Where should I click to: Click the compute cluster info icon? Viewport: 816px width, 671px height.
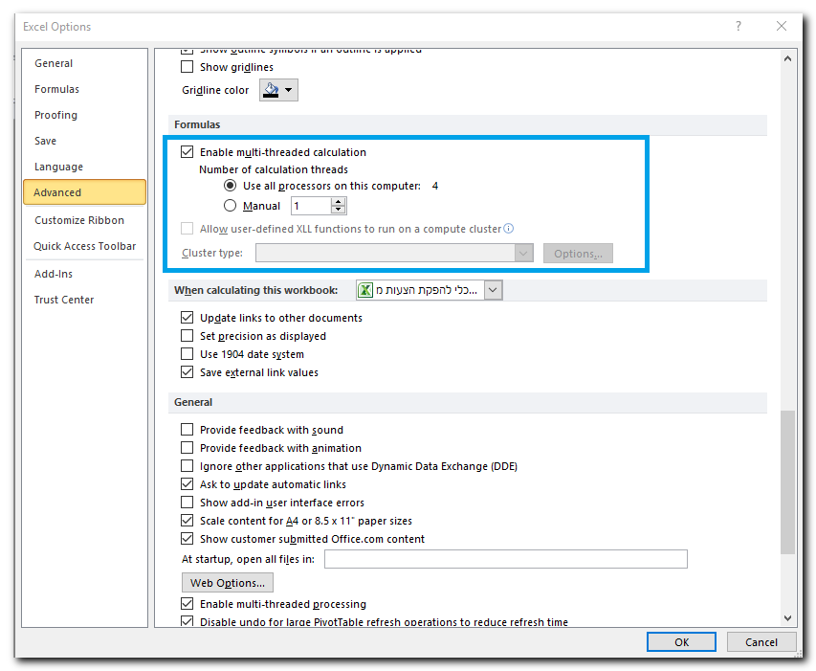(x=509, y=229)
